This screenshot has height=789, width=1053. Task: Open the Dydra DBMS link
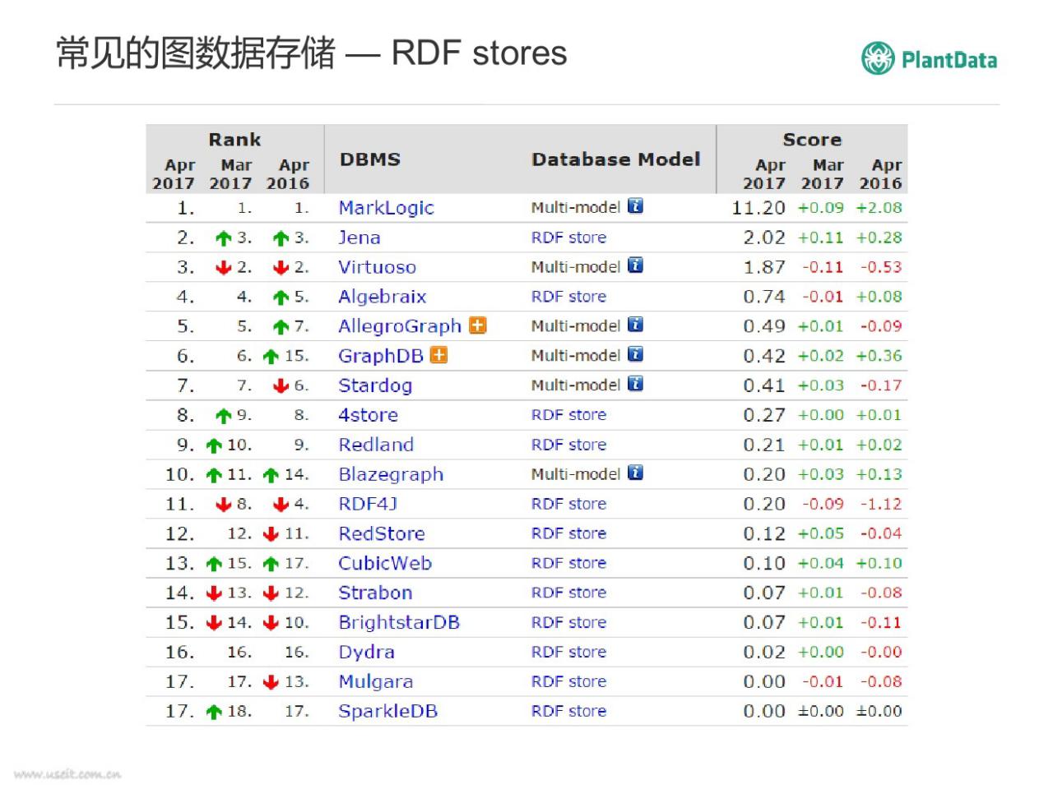366,652
